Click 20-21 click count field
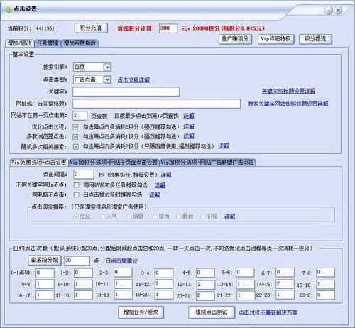Viewport: 355px width, 328px height. pyautogui.click(x=205, y=296)
